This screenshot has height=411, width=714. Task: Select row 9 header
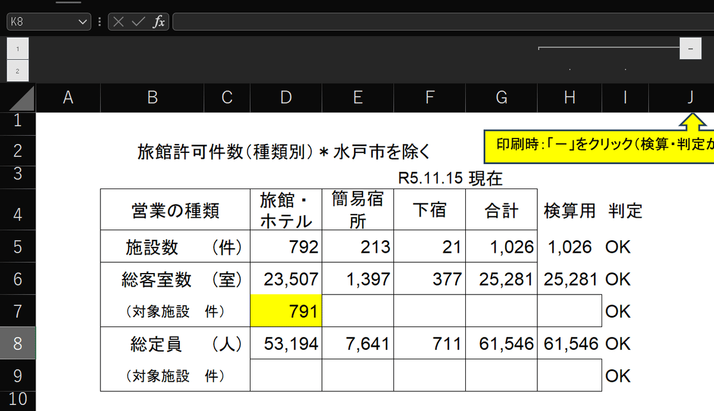click(18, 375)
